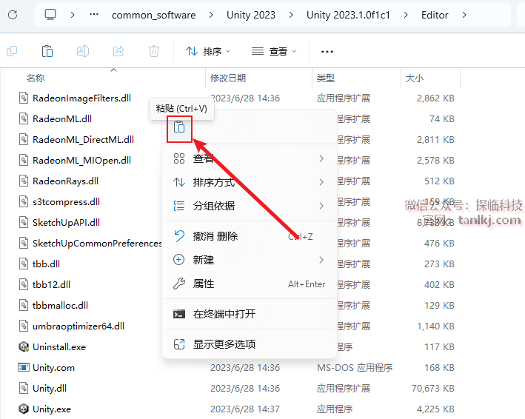Navigate to Unity 2023 breadcrumb
The height and width of the screenshot is (419, 525).
pyautogui.click(x=251, y=15)
